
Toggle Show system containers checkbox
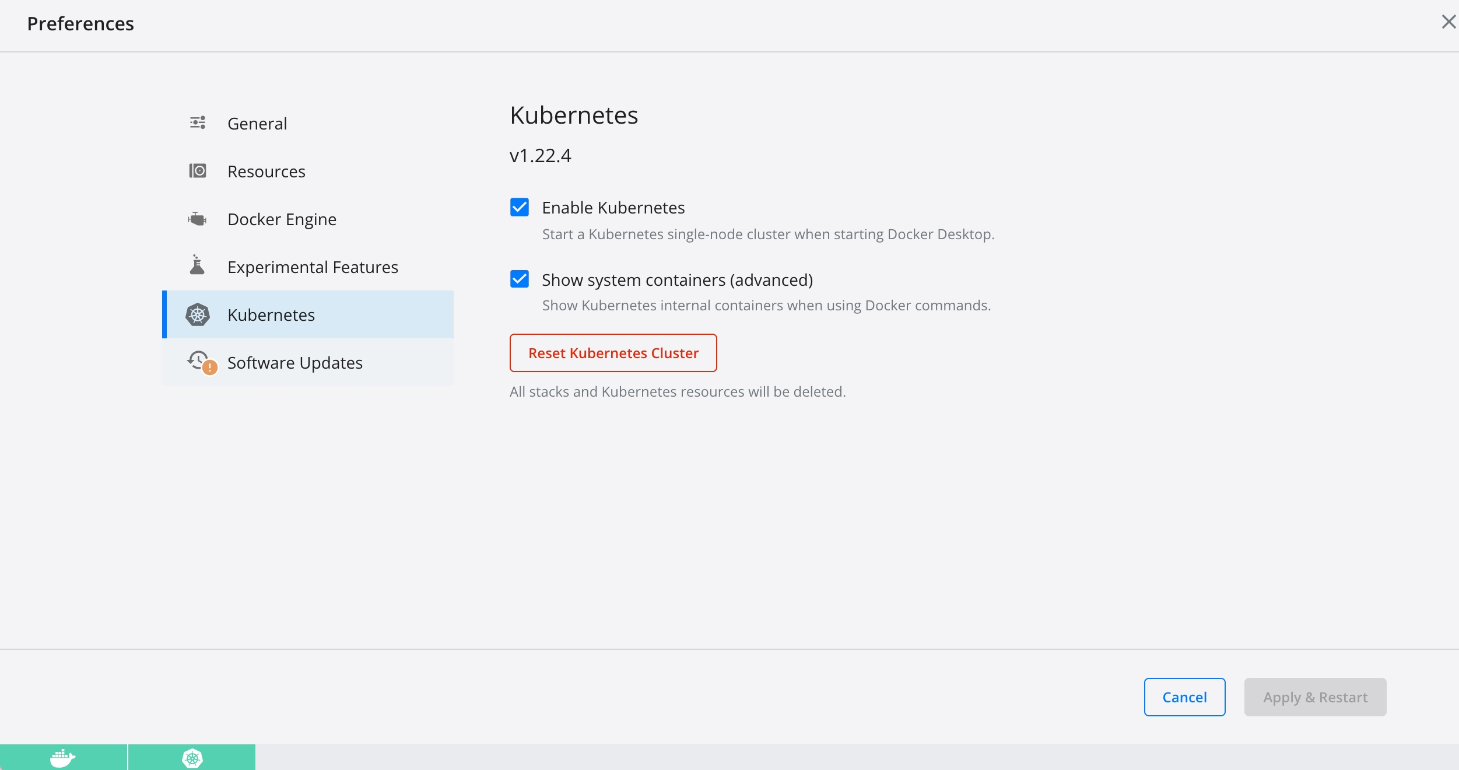pyautogui.click(x=520, y=279)
